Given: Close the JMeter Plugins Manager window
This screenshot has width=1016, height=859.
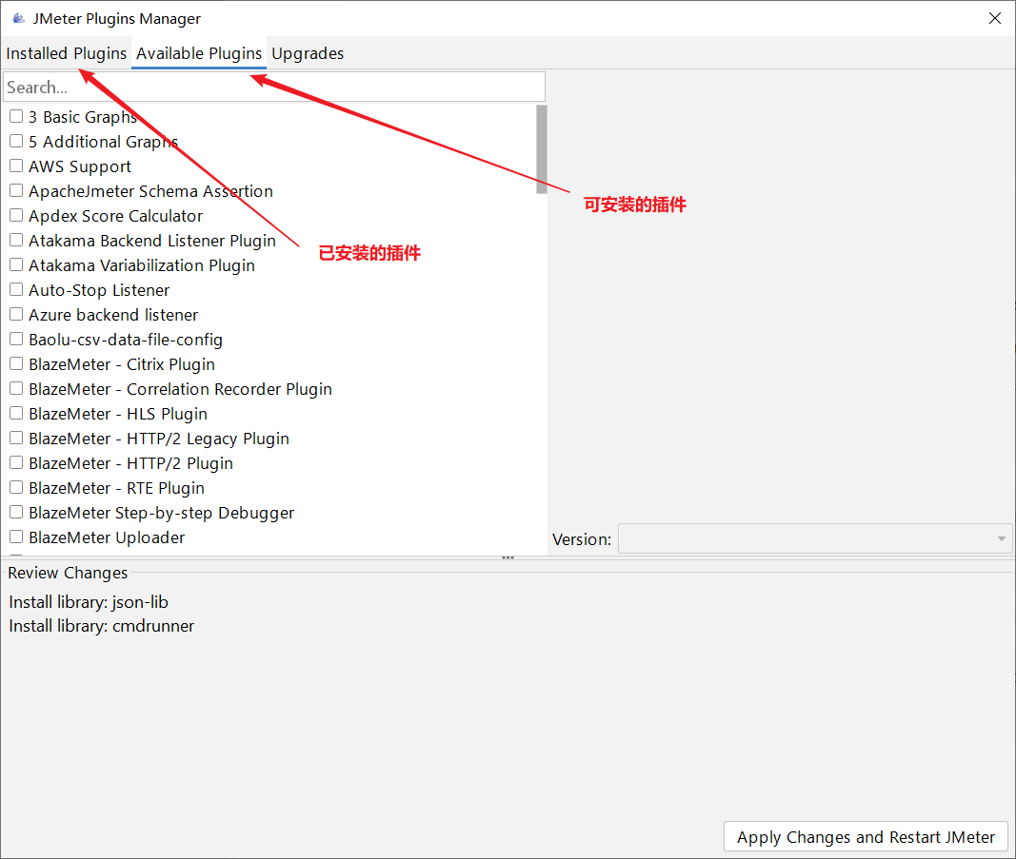Looking at the screenshot, I should coord(995,18).
